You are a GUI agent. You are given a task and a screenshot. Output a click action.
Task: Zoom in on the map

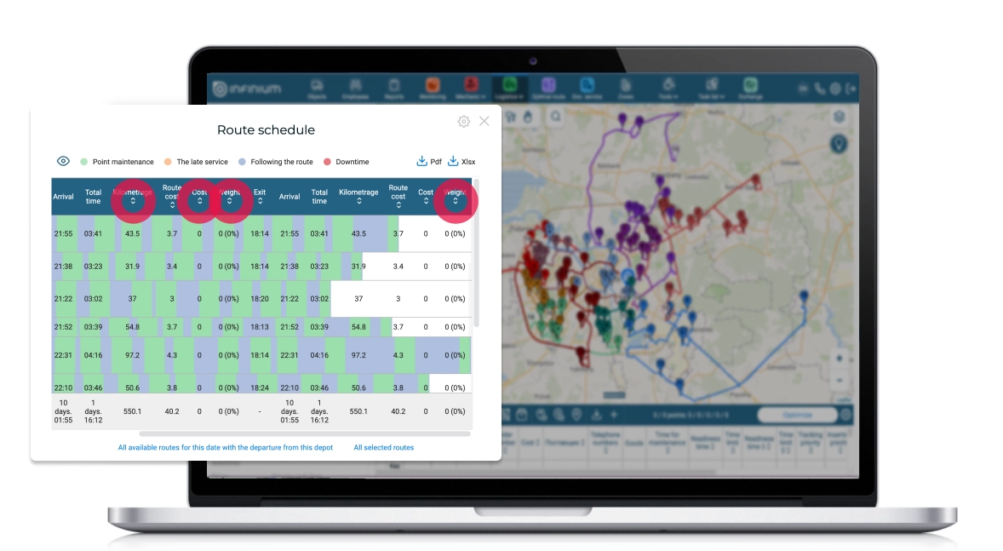tap(840, 359)
